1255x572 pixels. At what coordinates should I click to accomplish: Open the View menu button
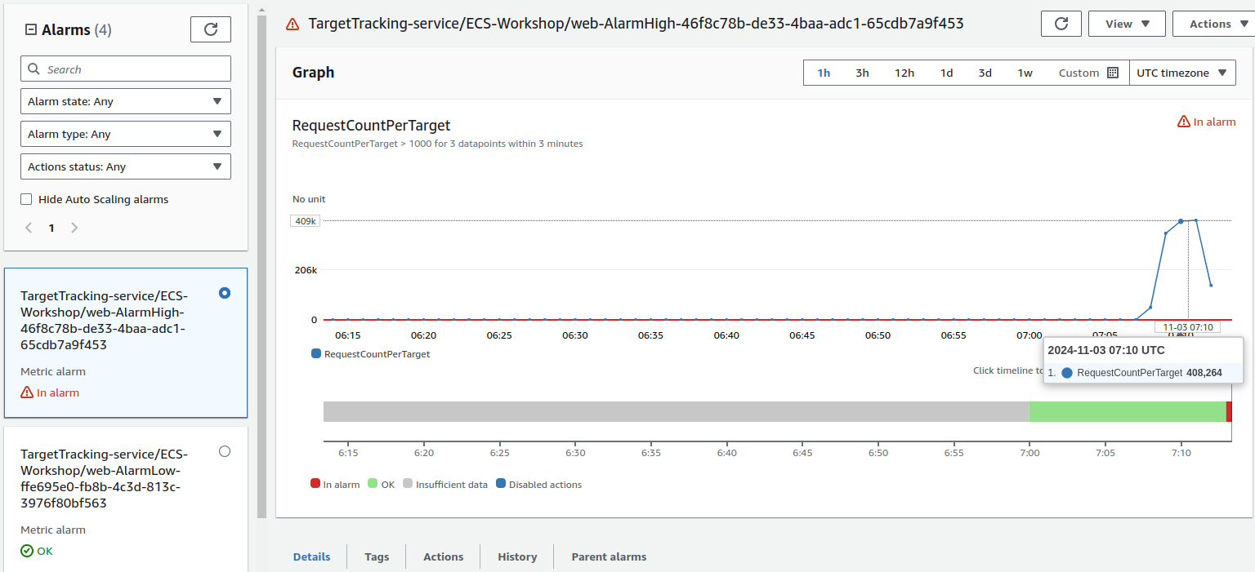(1128, 24)
